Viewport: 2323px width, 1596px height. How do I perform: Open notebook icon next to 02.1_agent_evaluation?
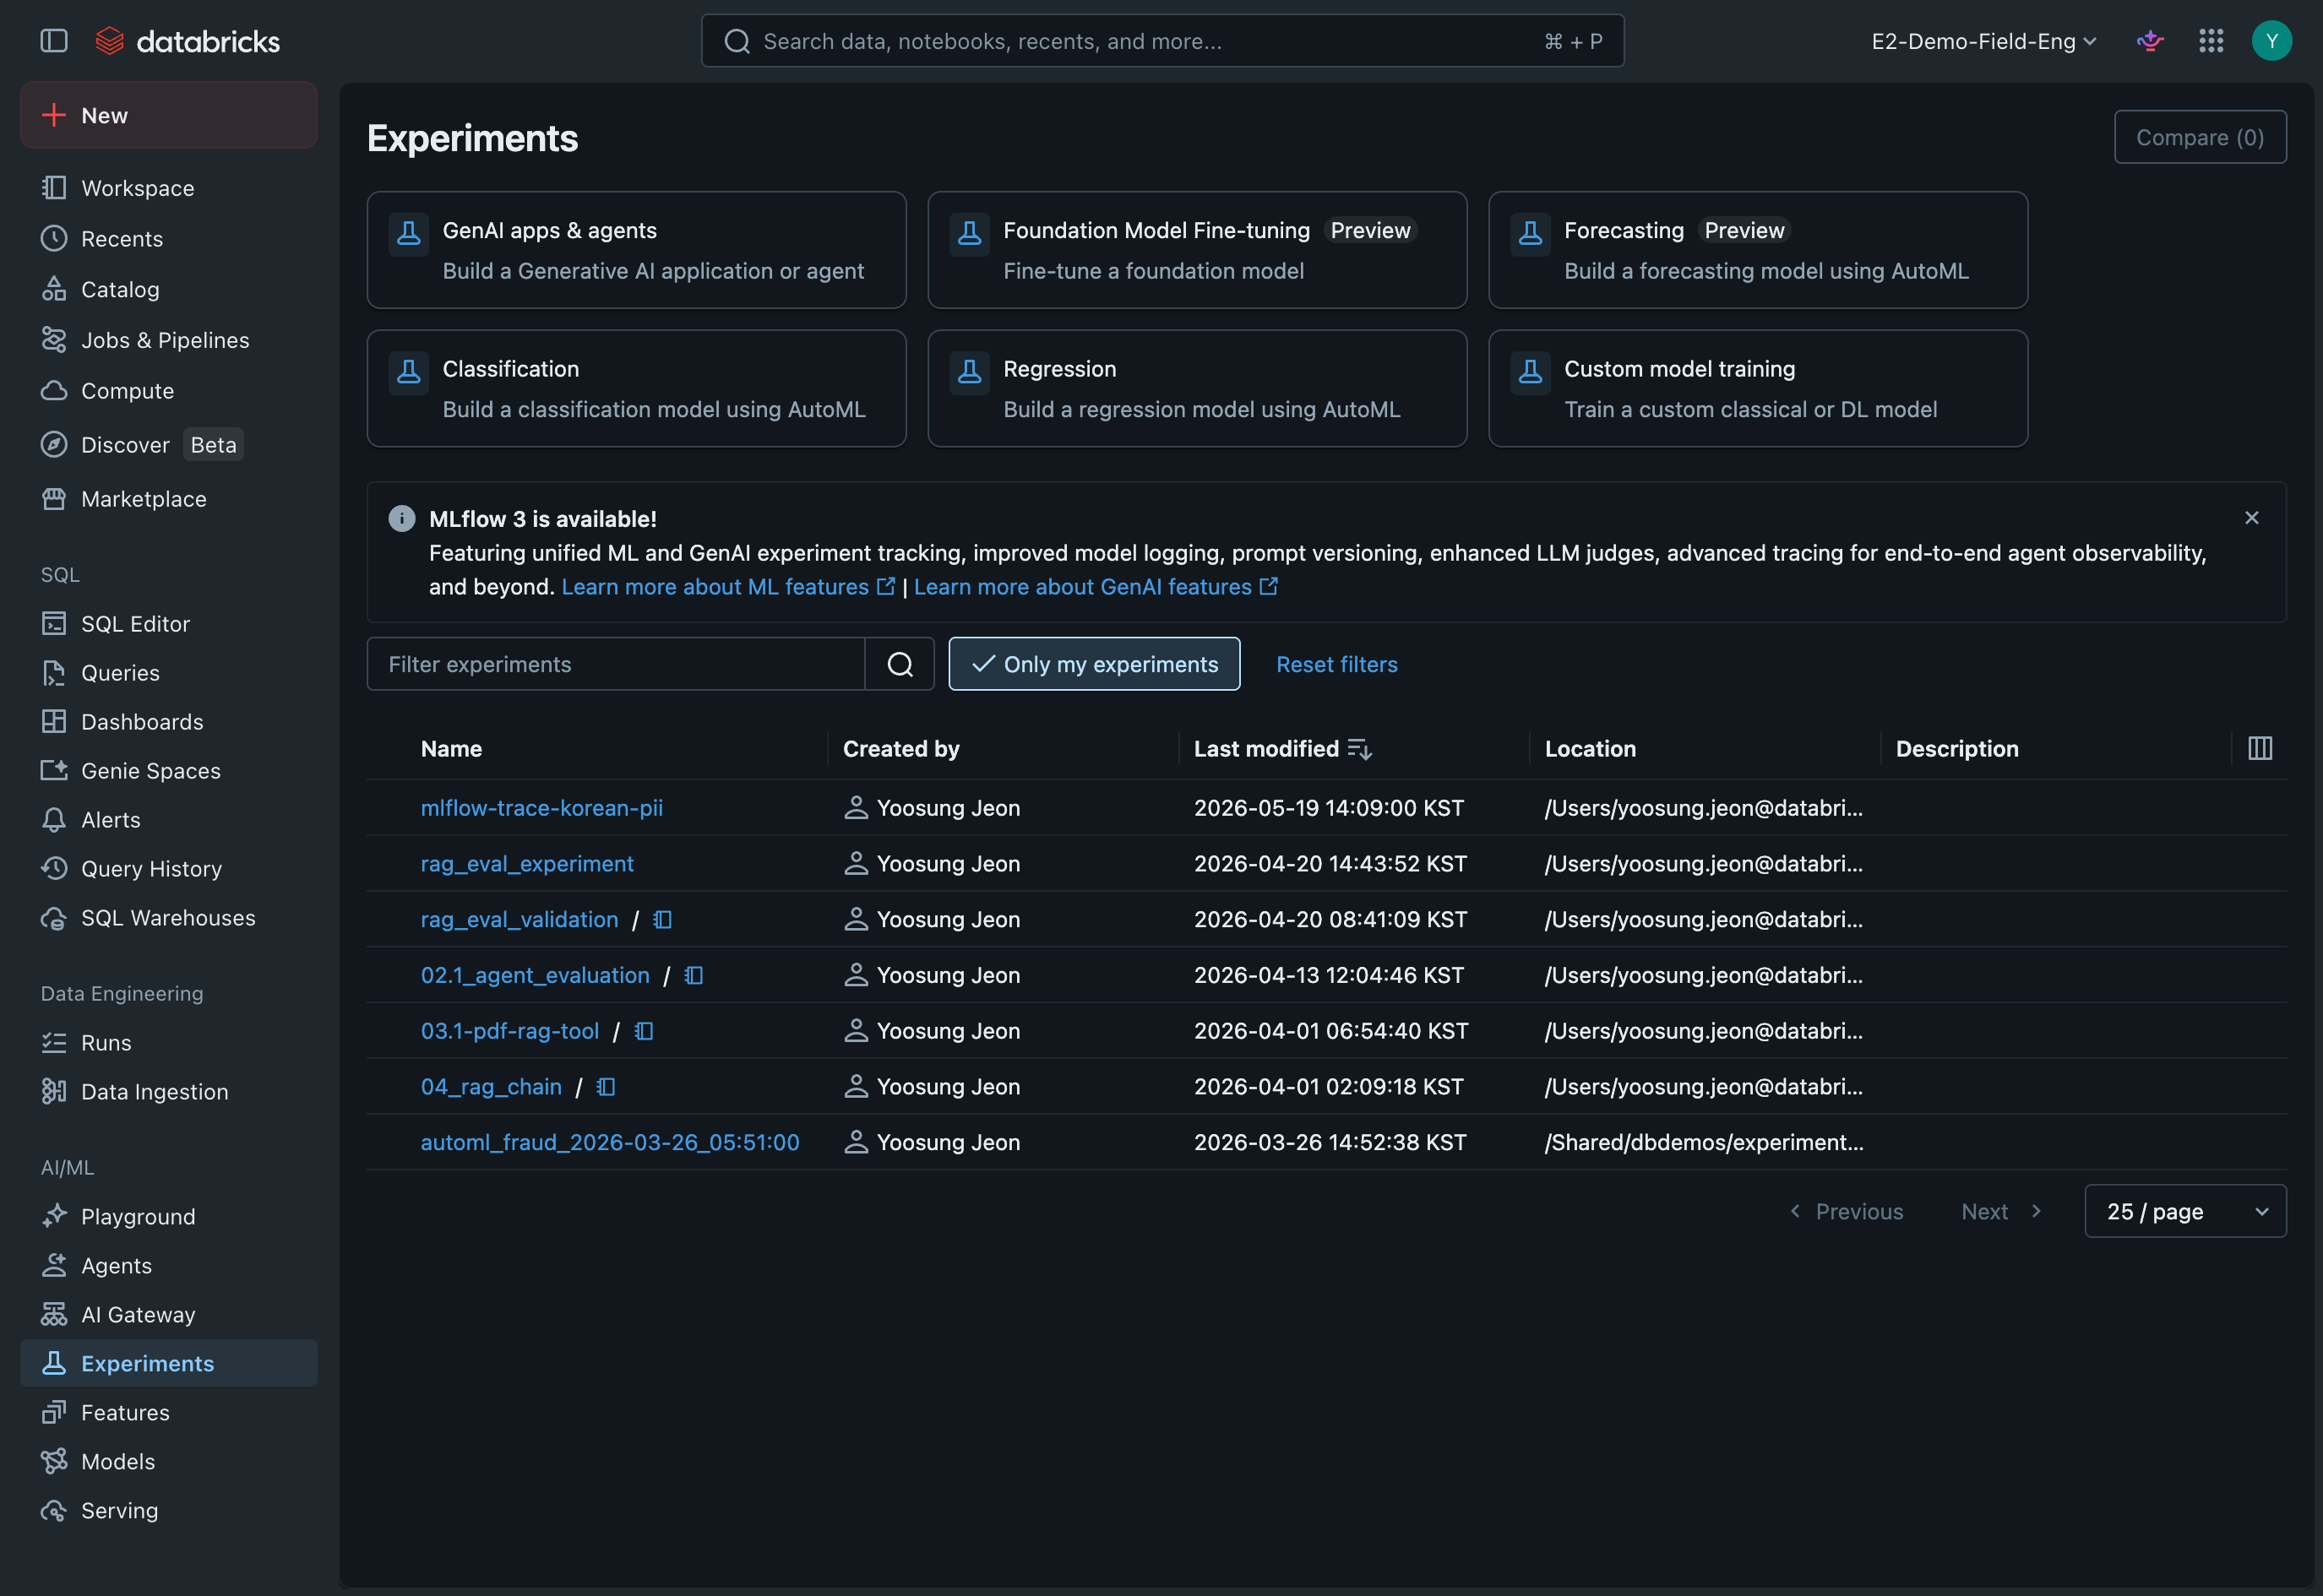[694, 975]
